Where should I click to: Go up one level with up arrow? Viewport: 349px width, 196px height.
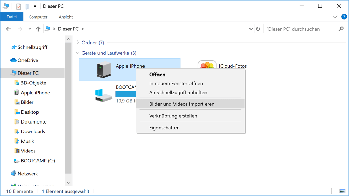pos(38,29)
